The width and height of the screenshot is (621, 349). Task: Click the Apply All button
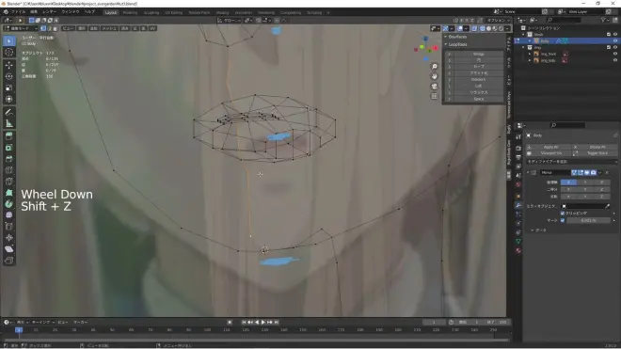click(x=550, y=147)
